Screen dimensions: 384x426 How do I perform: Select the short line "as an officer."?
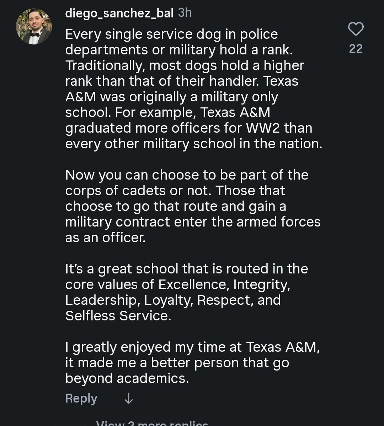coord(105,238)
